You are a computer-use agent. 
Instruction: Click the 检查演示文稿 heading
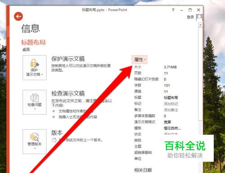(x=68, y=93)
